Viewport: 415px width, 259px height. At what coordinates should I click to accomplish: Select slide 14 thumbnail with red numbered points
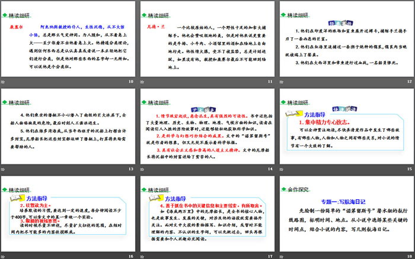[207, 126]
